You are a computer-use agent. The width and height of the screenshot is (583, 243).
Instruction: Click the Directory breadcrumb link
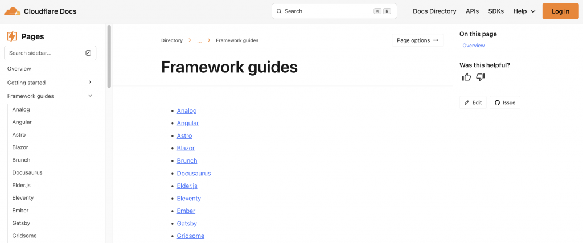(172, 40)
